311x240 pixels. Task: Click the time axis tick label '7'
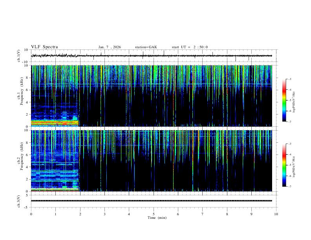[x=203, y=214]
